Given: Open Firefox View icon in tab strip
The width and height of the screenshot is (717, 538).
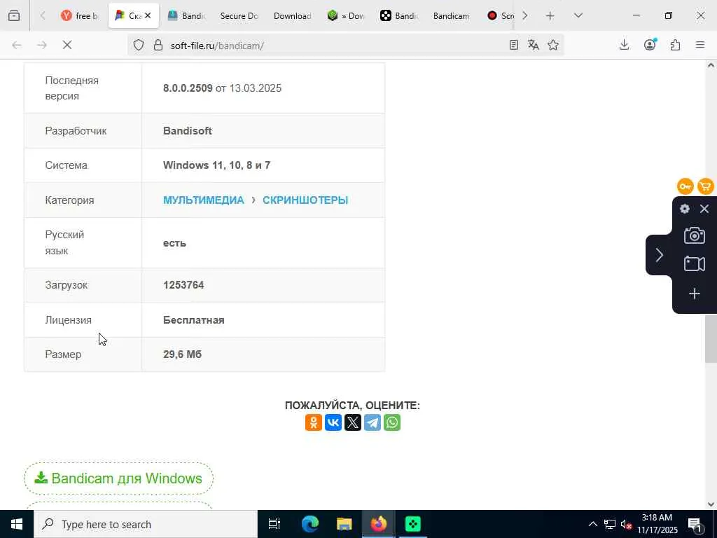Looking at the screenshot, I should pyautogui.click(x=14, y=15).
